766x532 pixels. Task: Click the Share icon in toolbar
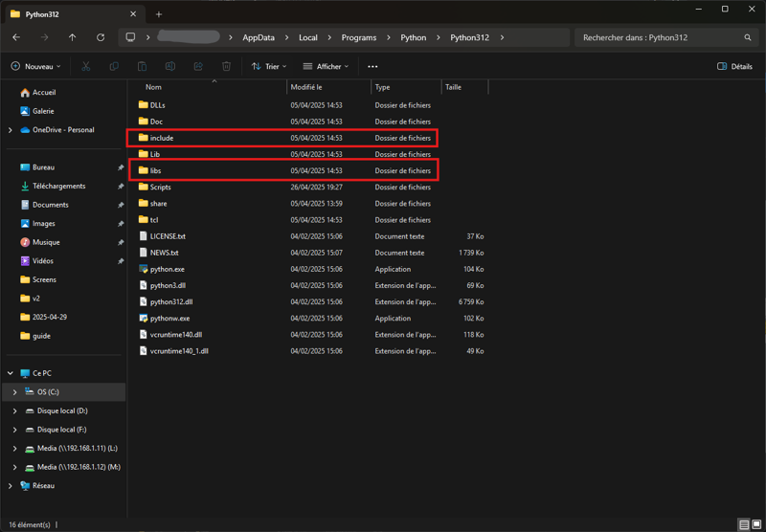tap(198, 66)
